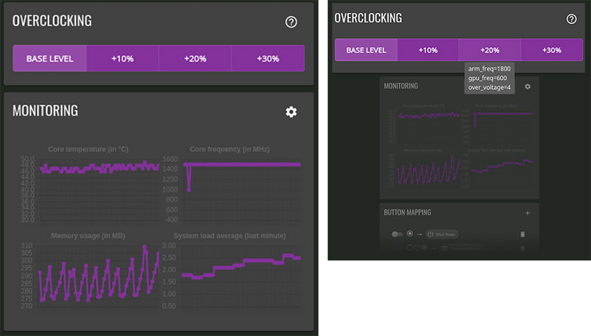Screen dimensions: 591x336
Task: Choose +30% overclocking in the larger panel
Action: 268,58
